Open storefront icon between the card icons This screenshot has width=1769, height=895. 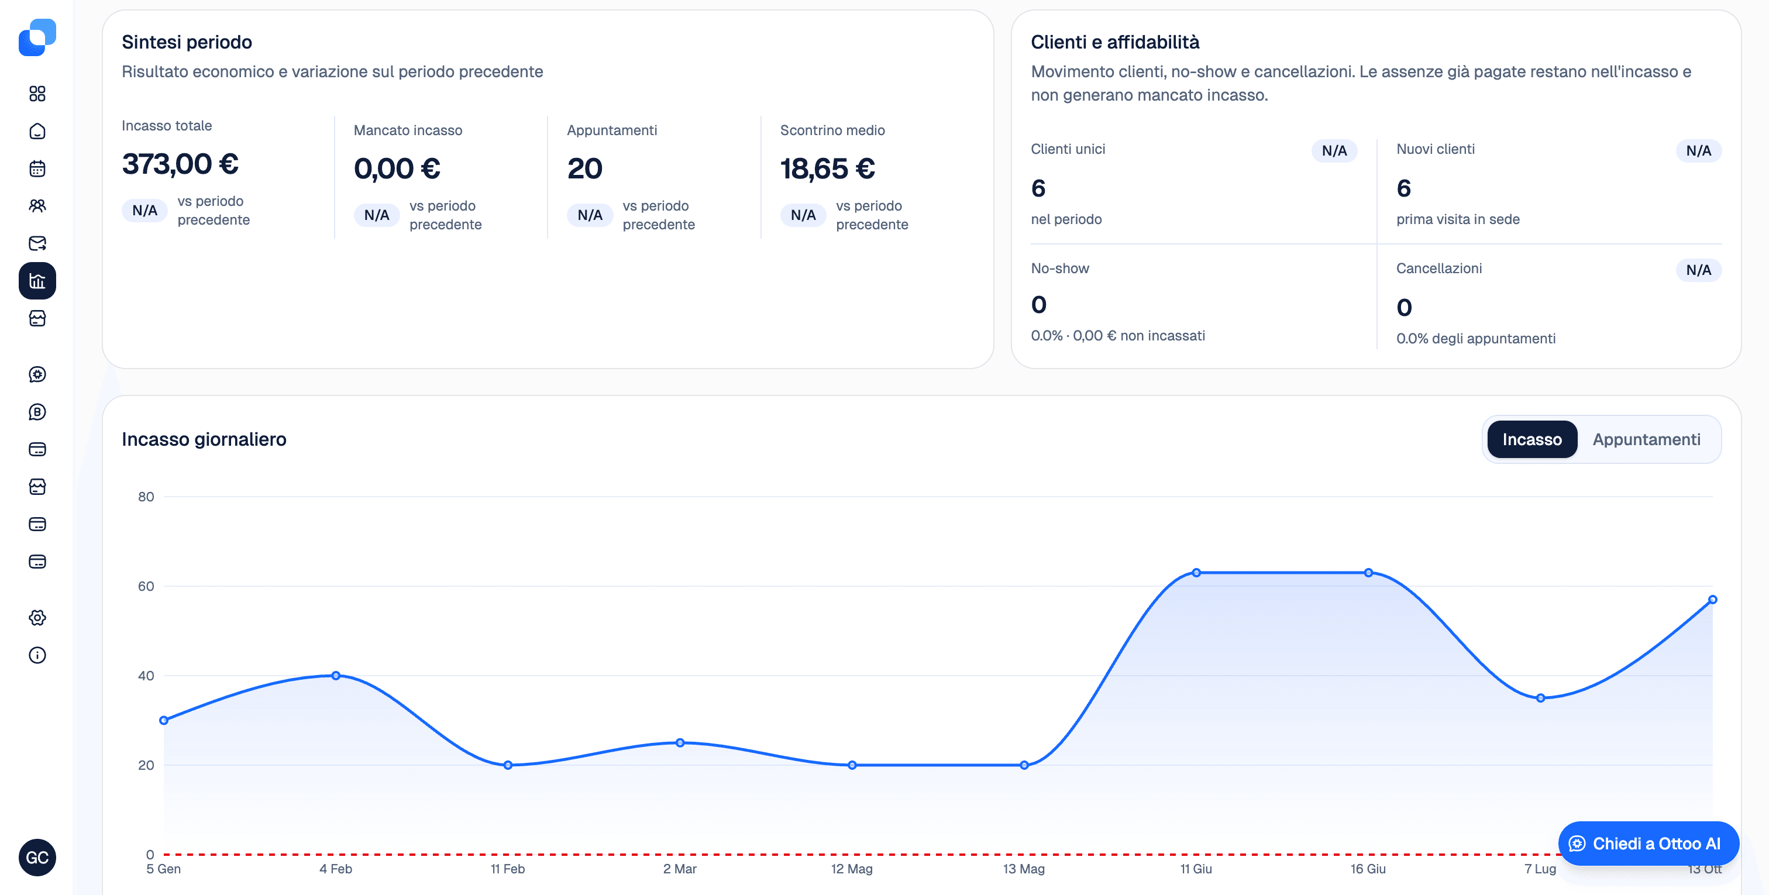coord(37,487)
